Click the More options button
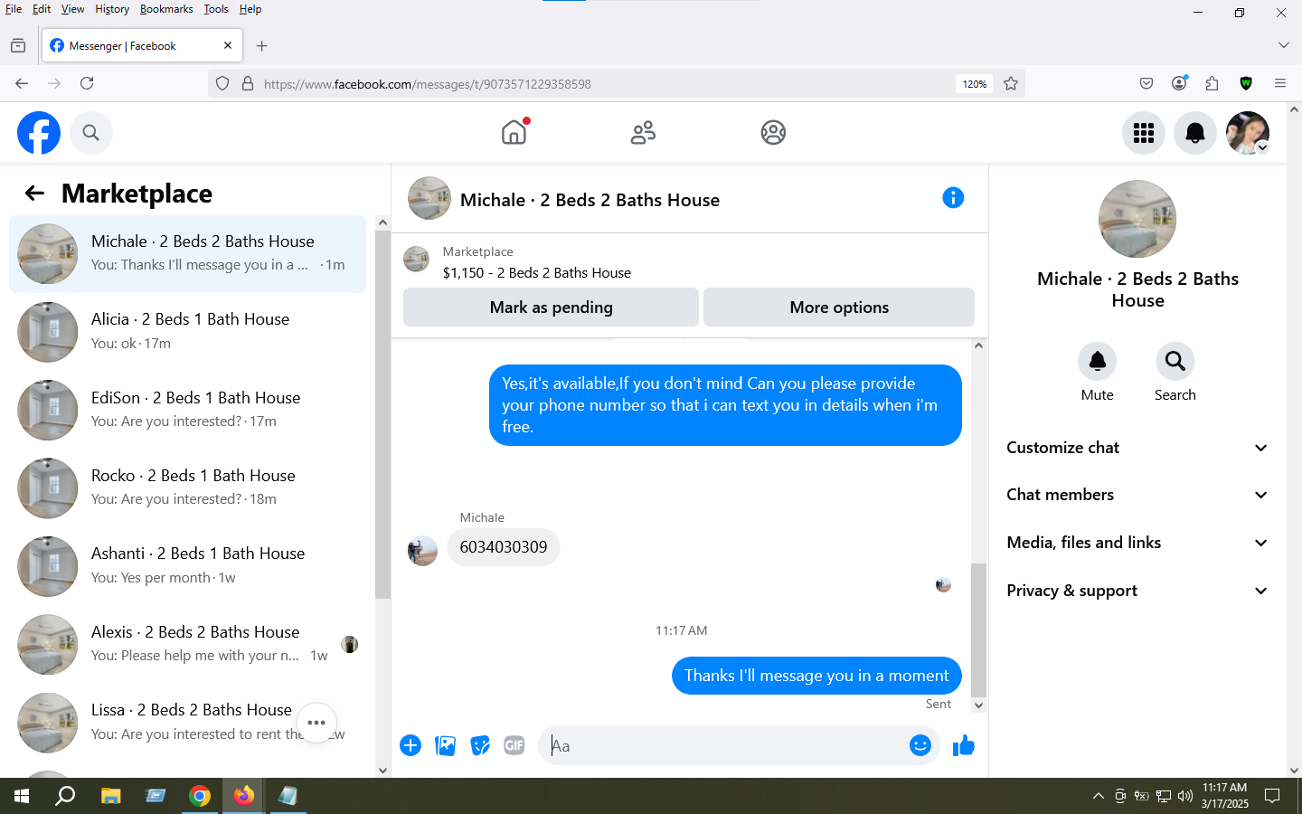This screenshot has height=814, width=1302. tap(839, 308)
